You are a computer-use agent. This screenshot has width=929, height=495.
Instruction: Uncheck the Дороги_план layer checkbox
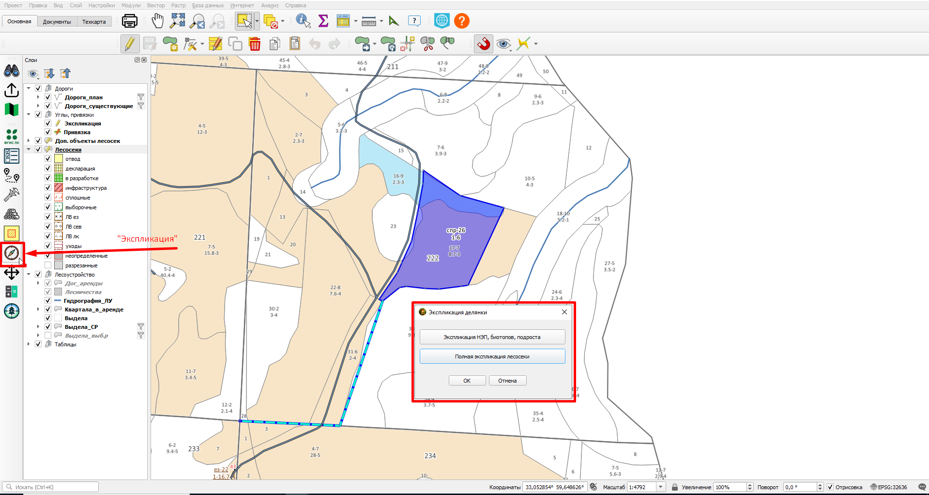pyautogui.click(x=48, y=97)
